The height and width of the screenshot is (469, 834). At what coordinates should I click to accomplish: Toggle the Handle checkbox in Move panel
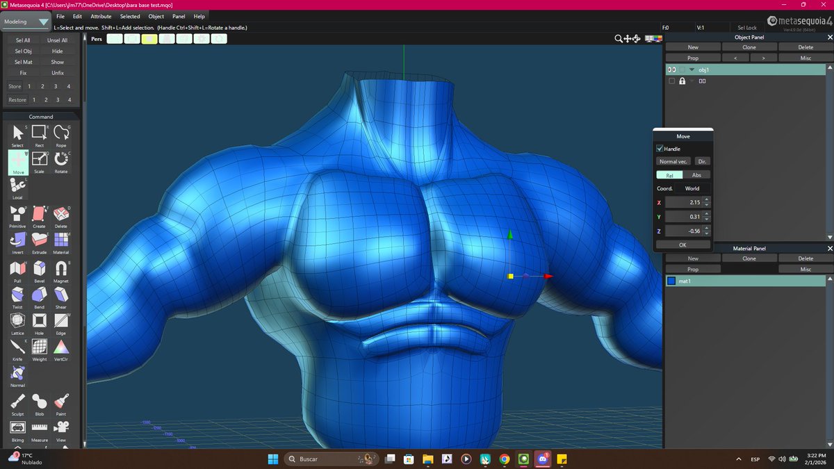tap(660, 149)
